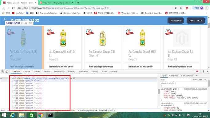This screenshot has width=210, height=118.
Task: Open the Windows Start button
Action: 4,115
